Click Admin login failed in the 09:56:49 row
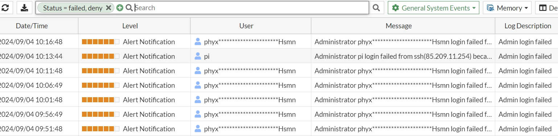Viewport: 558px width, 136px height. pyautogui.click(x=525, y=114)
